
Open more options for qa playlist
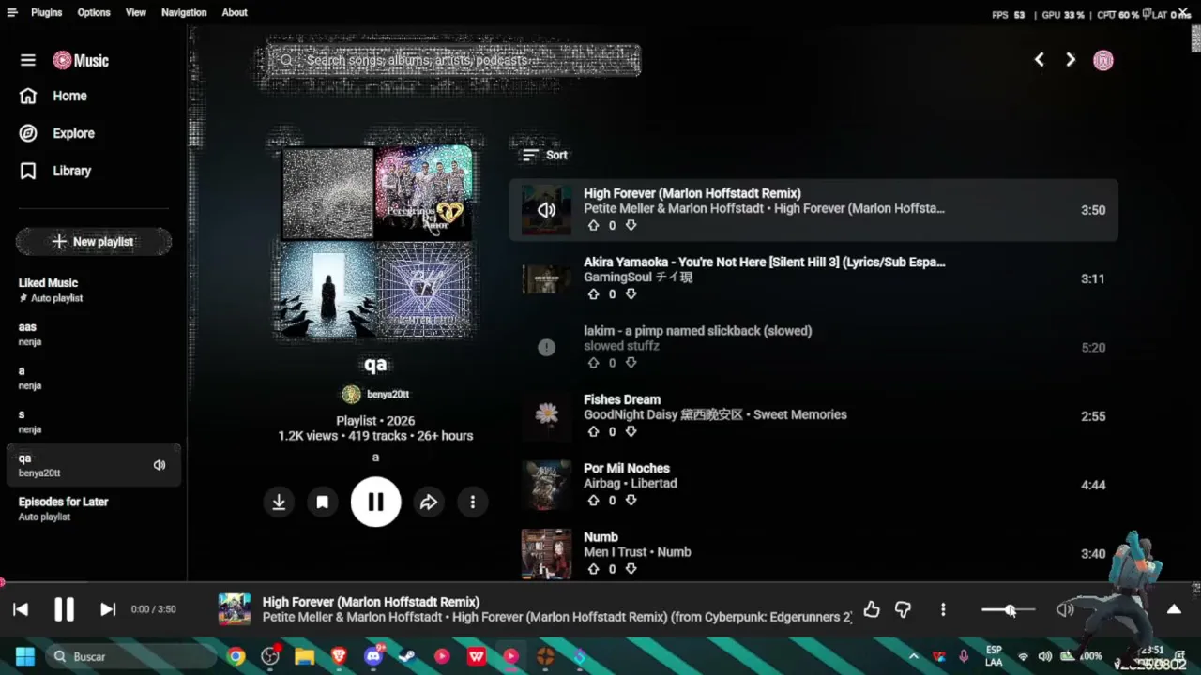click(x=472, y=502)
